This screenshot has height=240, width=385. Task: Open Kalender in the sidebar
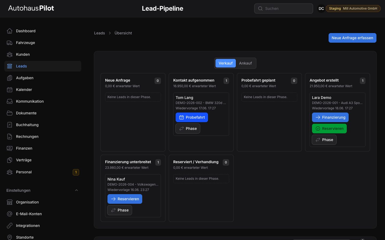click(x=43, y=90)
